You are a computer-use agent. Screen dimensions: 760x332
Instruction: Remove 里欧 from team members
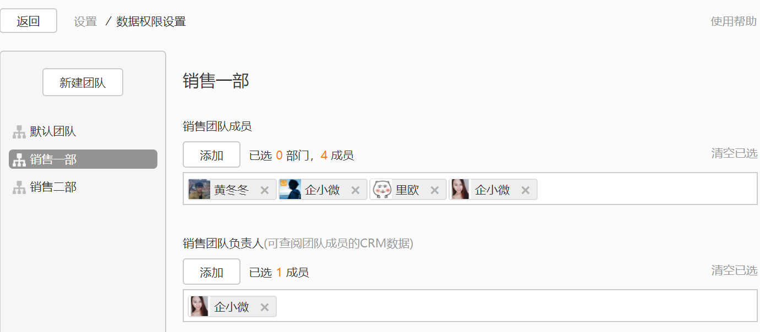tap(435, 190)
